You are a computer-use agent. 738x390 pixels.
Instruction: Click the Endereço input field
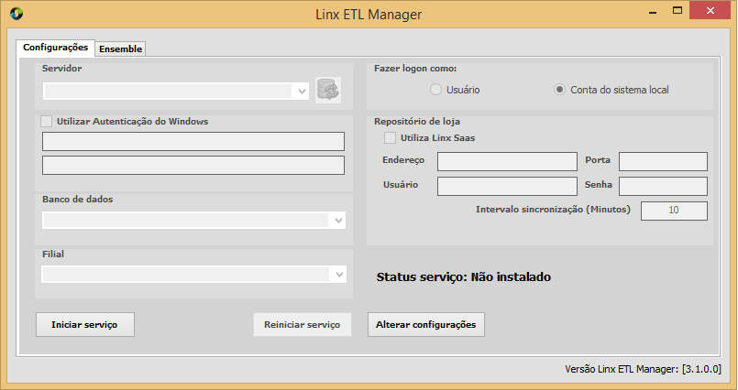(507, 161)
